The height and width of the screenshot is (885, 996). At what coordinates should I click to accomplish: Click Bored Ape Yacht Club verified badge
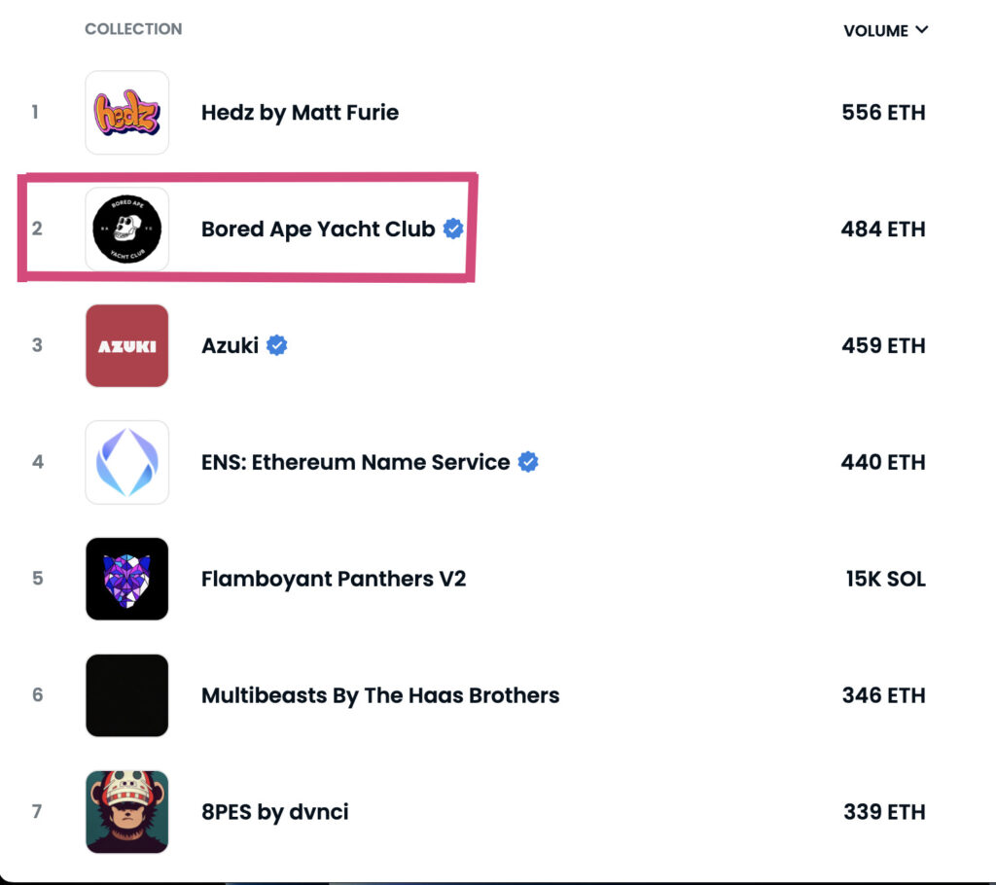click(x=453, y=229)
